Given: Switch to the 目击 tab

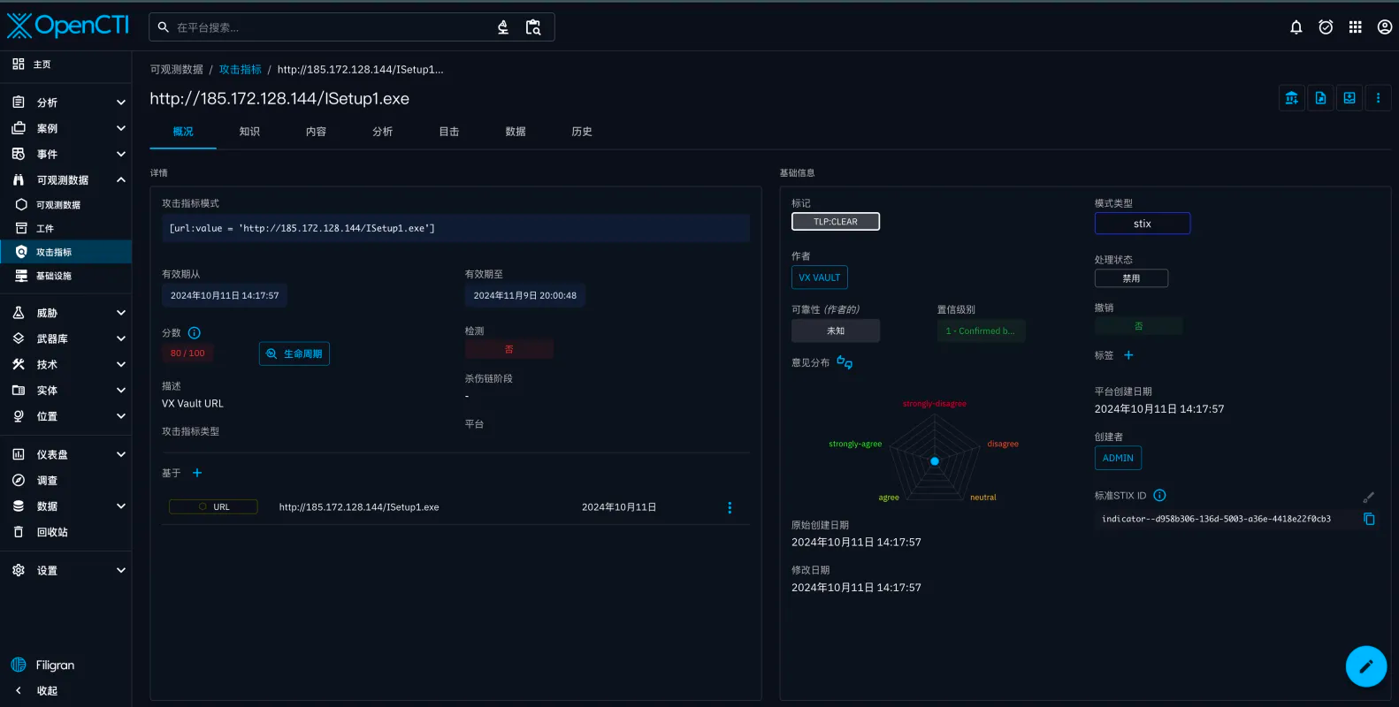Looking at the screenshot, I should [x=449, y=132].
